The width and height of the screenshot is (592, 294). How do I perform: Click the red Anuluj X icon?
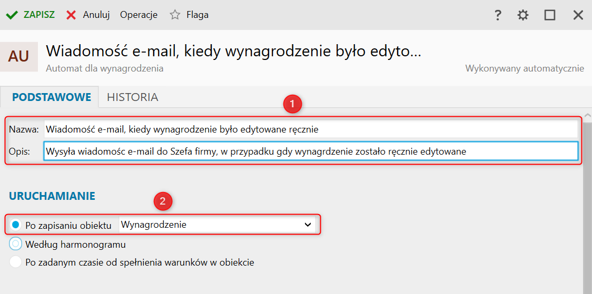click(x=71, y=15)
